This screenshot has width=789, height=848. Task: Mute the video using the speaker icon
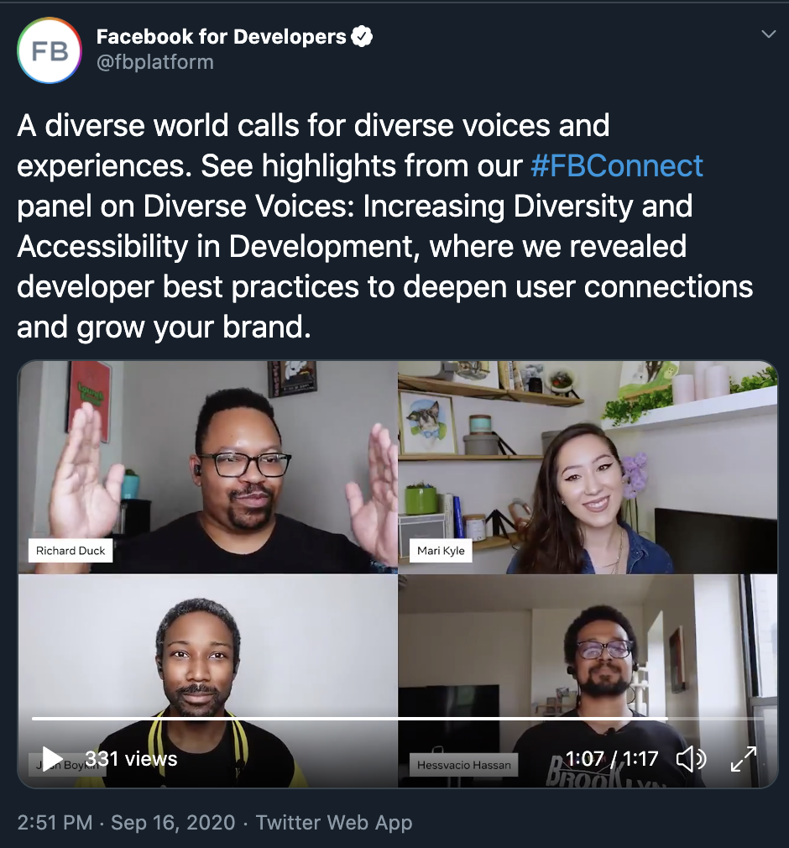click(x=691, y=759)
